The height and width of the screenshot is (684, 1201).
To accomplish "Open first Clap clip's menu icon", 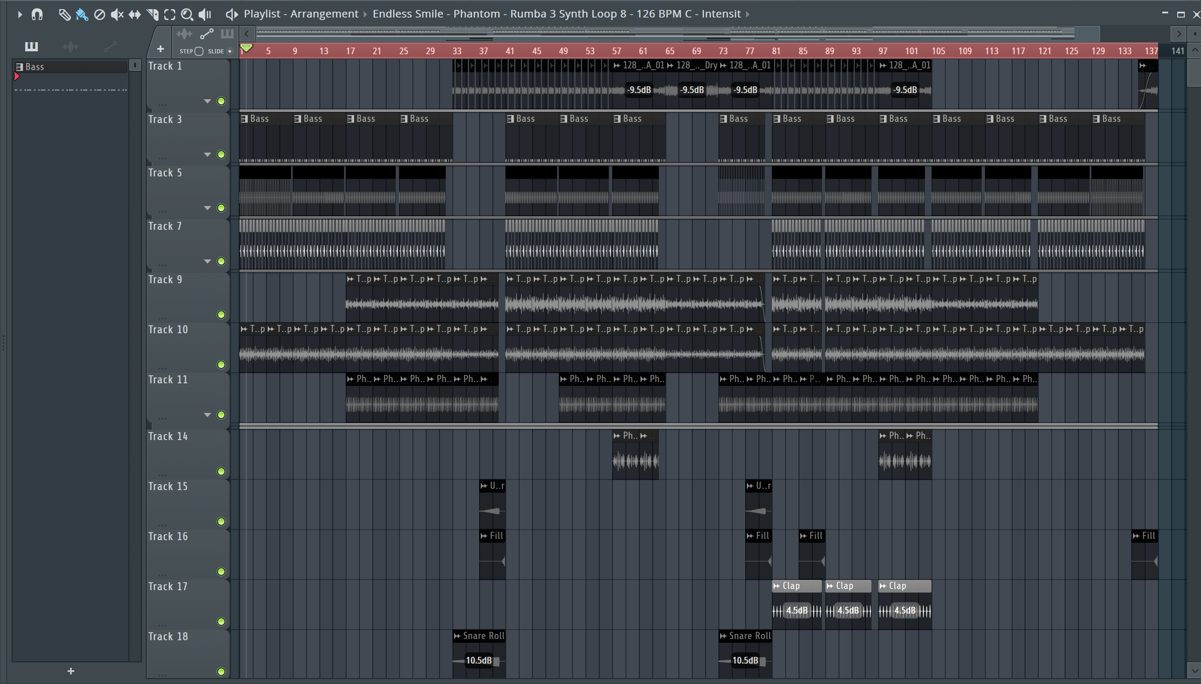I will (x=776, y=586).
